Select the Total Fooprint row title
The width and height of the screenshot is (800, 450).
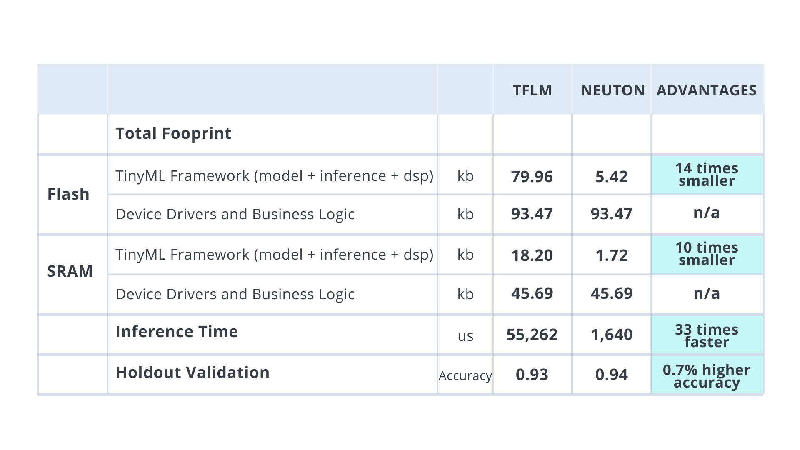tap(173, 133)
